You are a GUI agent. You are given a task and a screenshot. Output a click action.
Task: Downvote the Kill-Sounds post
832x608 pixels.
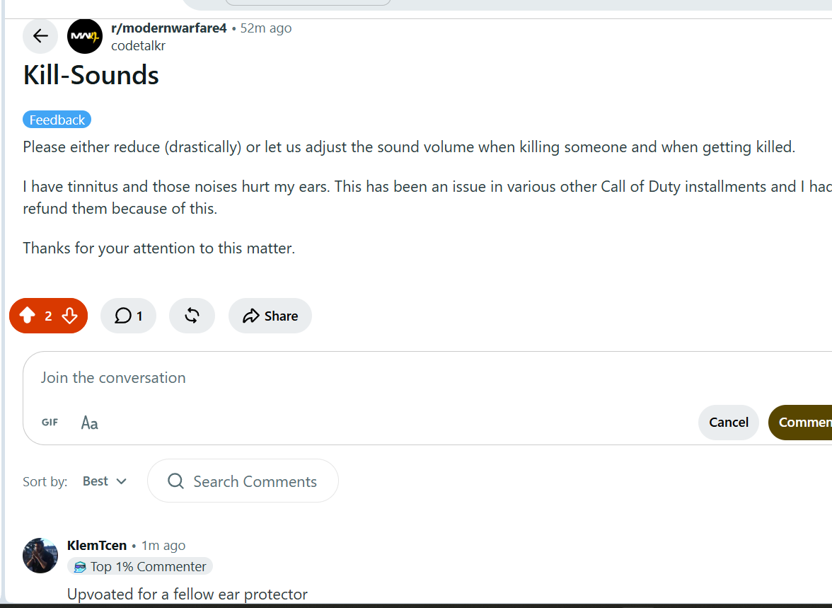(x=69, y=316)
